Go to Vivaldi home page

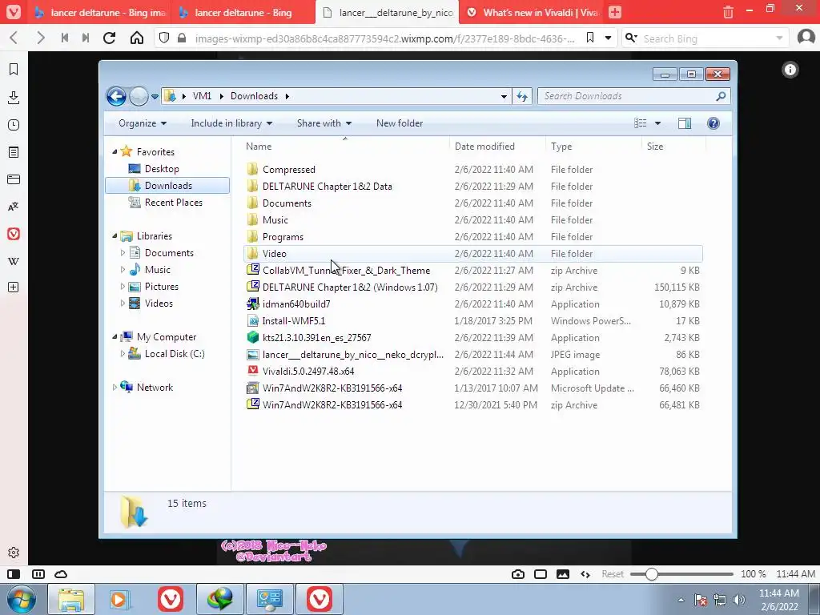click(x=136, y=38)
